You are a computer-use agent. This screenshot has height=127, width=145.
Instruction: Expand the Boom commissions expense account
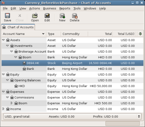[12, 103]
